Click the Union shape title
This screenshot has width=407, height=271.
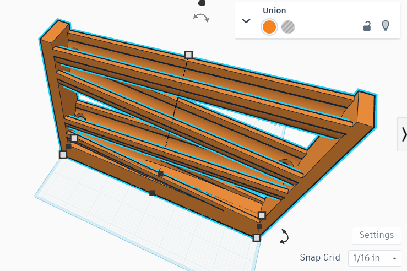click(274, 10)
